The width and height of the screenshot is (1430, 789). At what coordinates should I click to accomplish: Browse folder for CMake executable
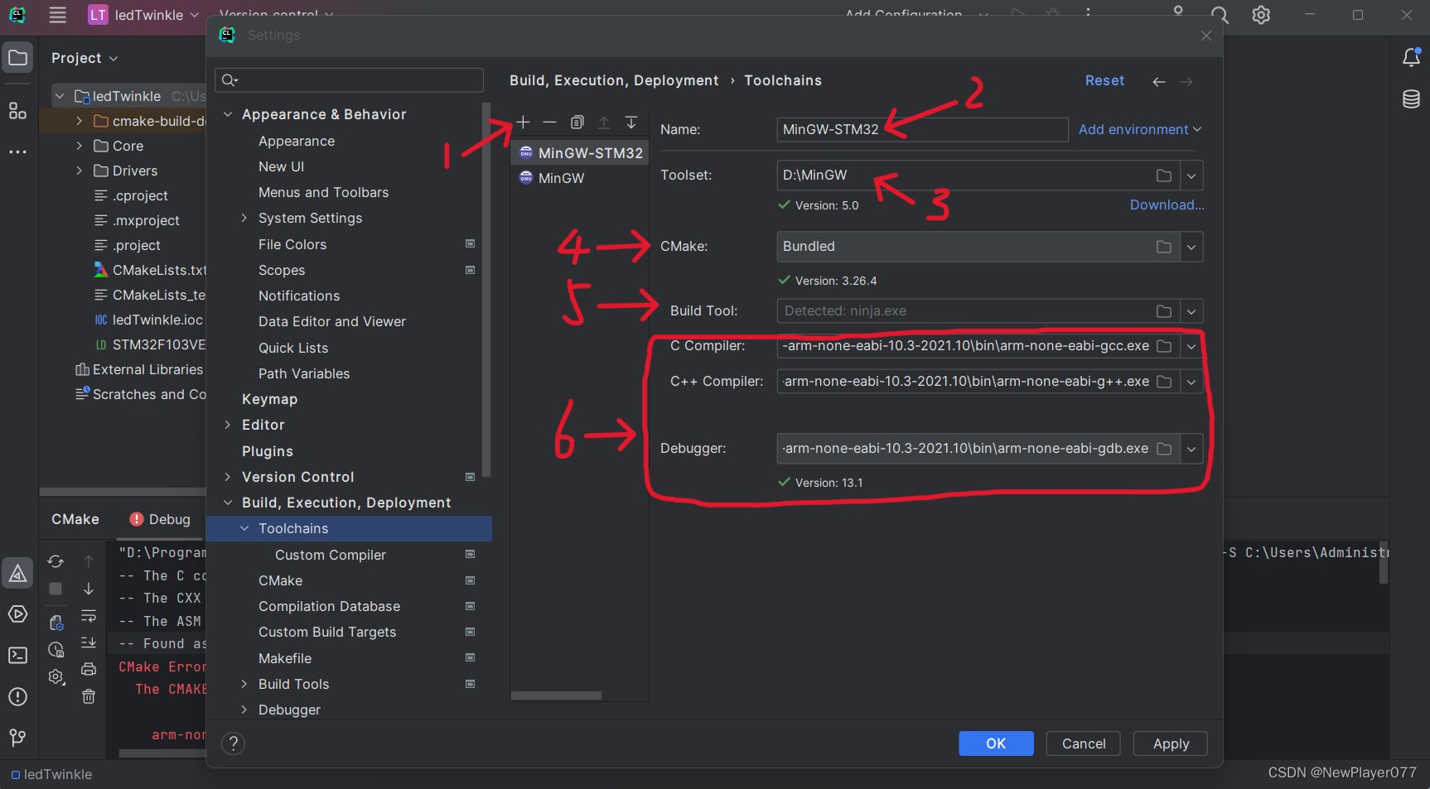pyautogui.click(x=1164, y=247)
